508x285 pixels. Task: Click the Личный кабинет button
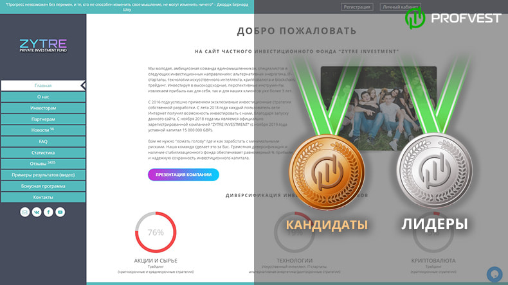coord(401,7)
